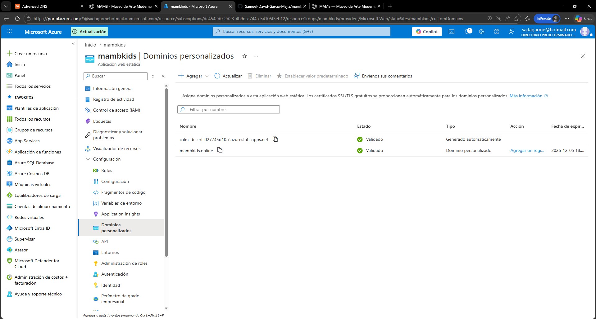The height and width of the screenshot is (319, 596).
Task: Open Todos los servicios
Action: click(x=32, y=86)
